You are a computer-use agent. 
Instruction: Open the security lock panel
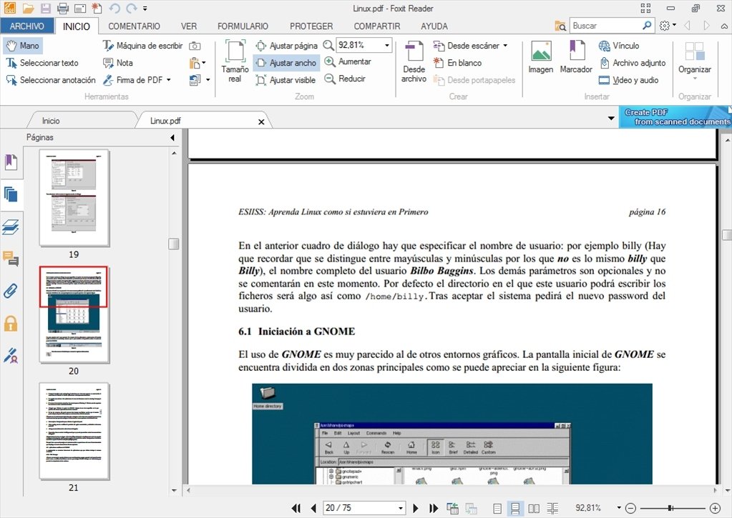(x=11, y=323)
